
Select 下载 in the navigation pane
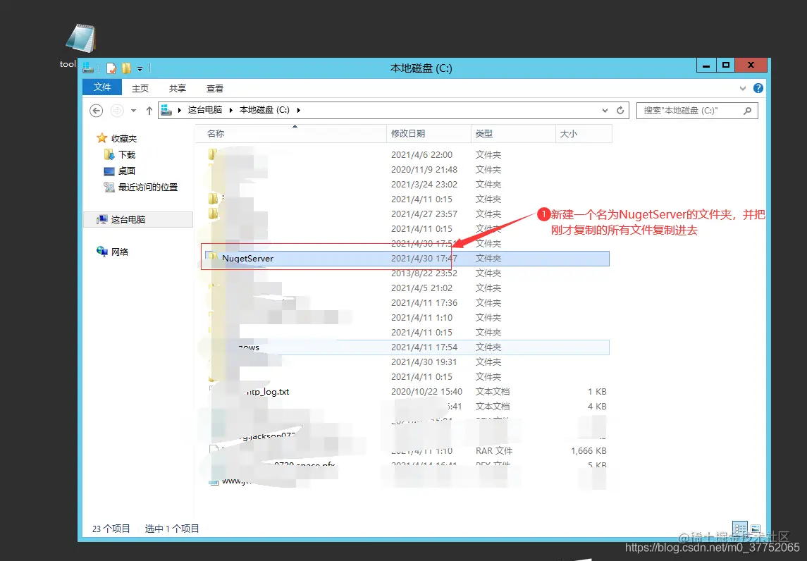coord(127,154)
